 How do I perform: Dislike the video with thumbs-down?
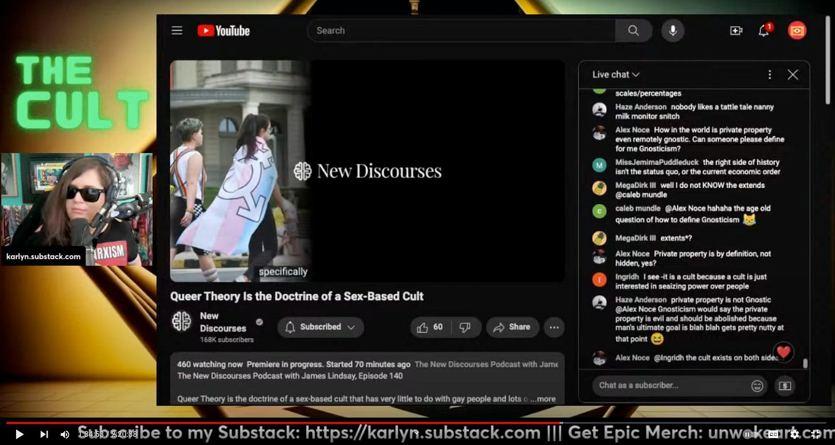(x=466, y=327)
